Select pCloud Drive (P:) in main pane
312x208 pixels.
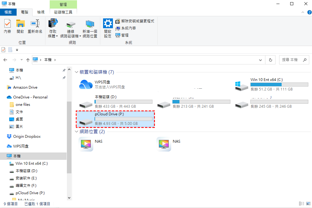pyautogui.click(x=116, y=119)
